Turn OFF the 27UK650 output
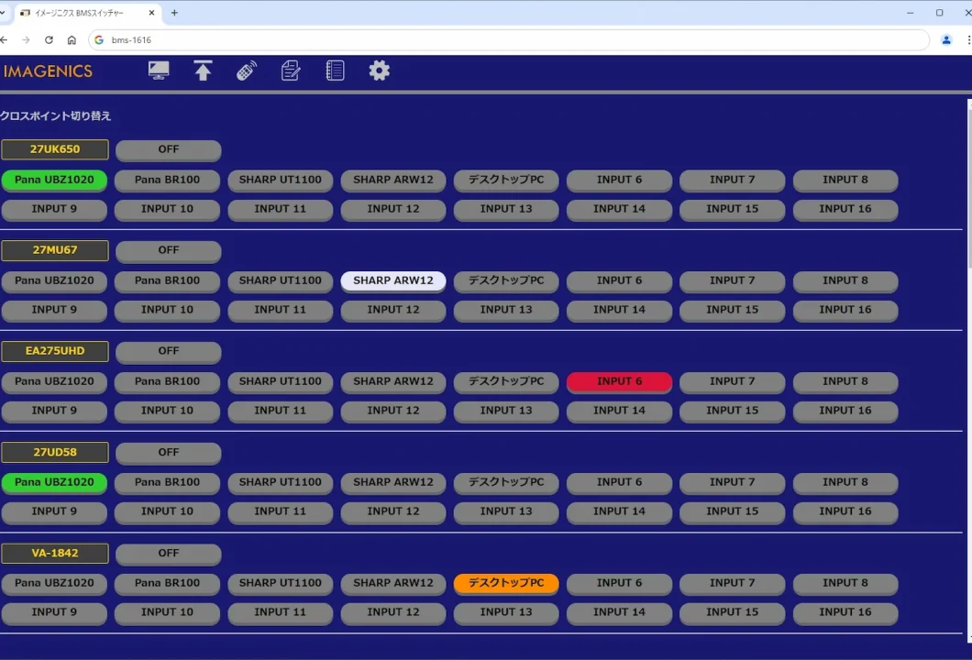This screenshot has height=660, width=972. pos(169,149)
